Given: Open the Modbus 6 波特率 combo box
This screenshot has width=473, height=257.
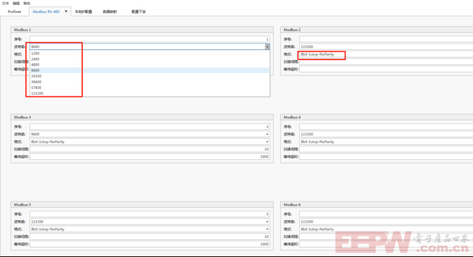Looking at the screenshot, I should click(x=386, y=221).
